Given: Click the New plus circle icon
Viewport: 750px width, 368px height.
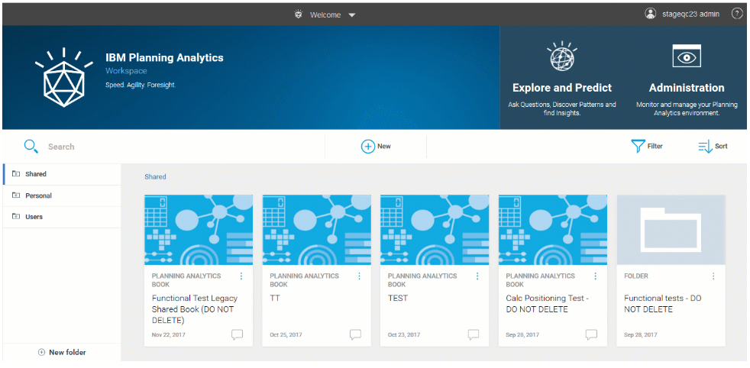Looking at the screenshot, I should (368, 147).
